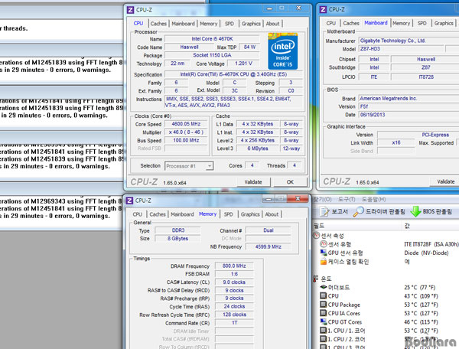
Task: Click the BIOS date 06/19/2013 field
Action: click(409, 115)
